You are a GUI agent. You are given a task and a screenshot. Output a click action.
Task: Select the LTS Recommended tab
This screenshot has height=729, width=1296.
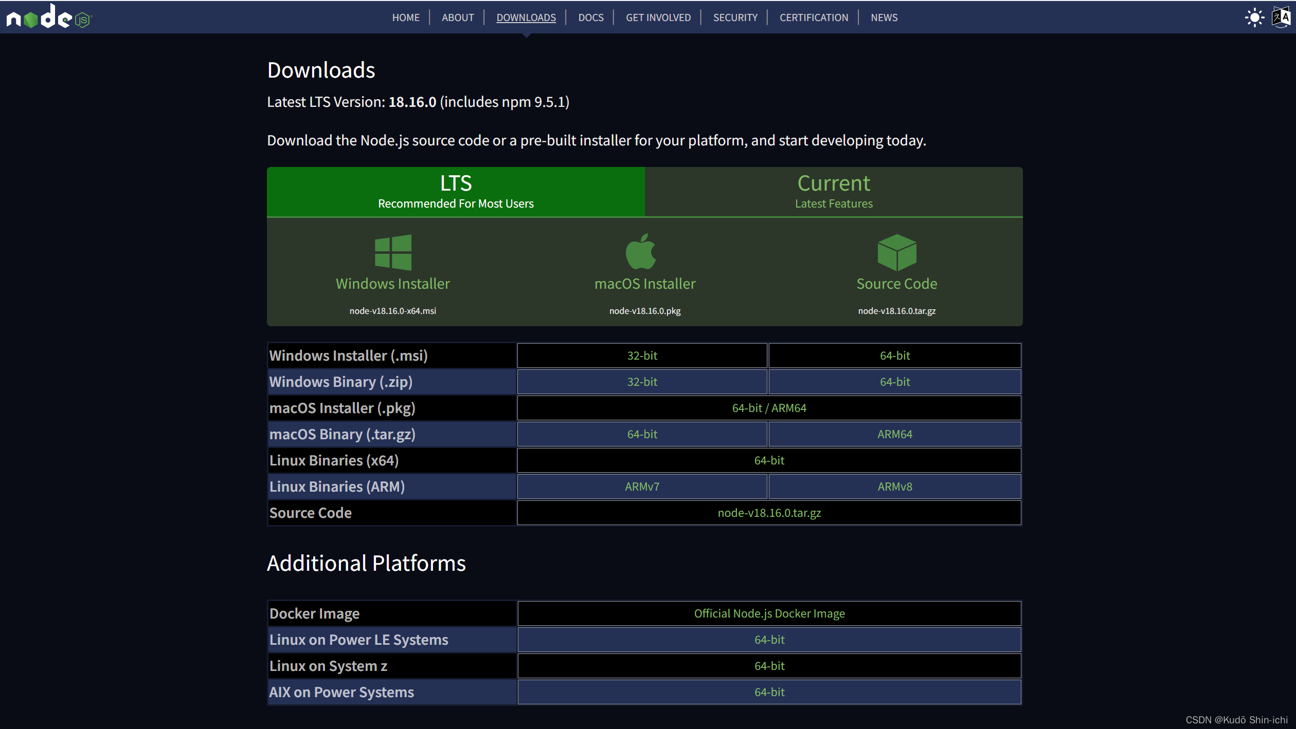[456, 192]
